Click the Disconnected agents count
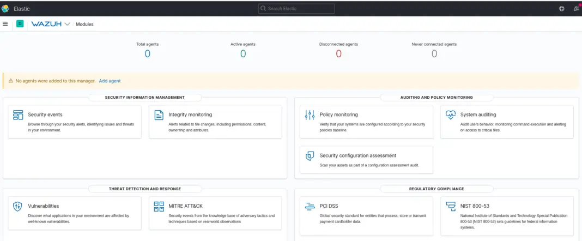 click(338, 53)
